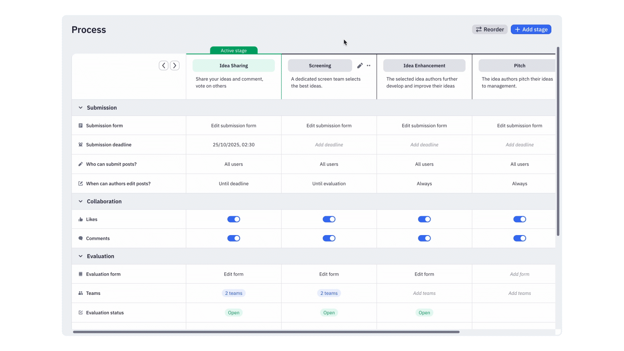Collapse the Evaluation section
The width and height of the screenshot is (624, 351).
[80, 256]
